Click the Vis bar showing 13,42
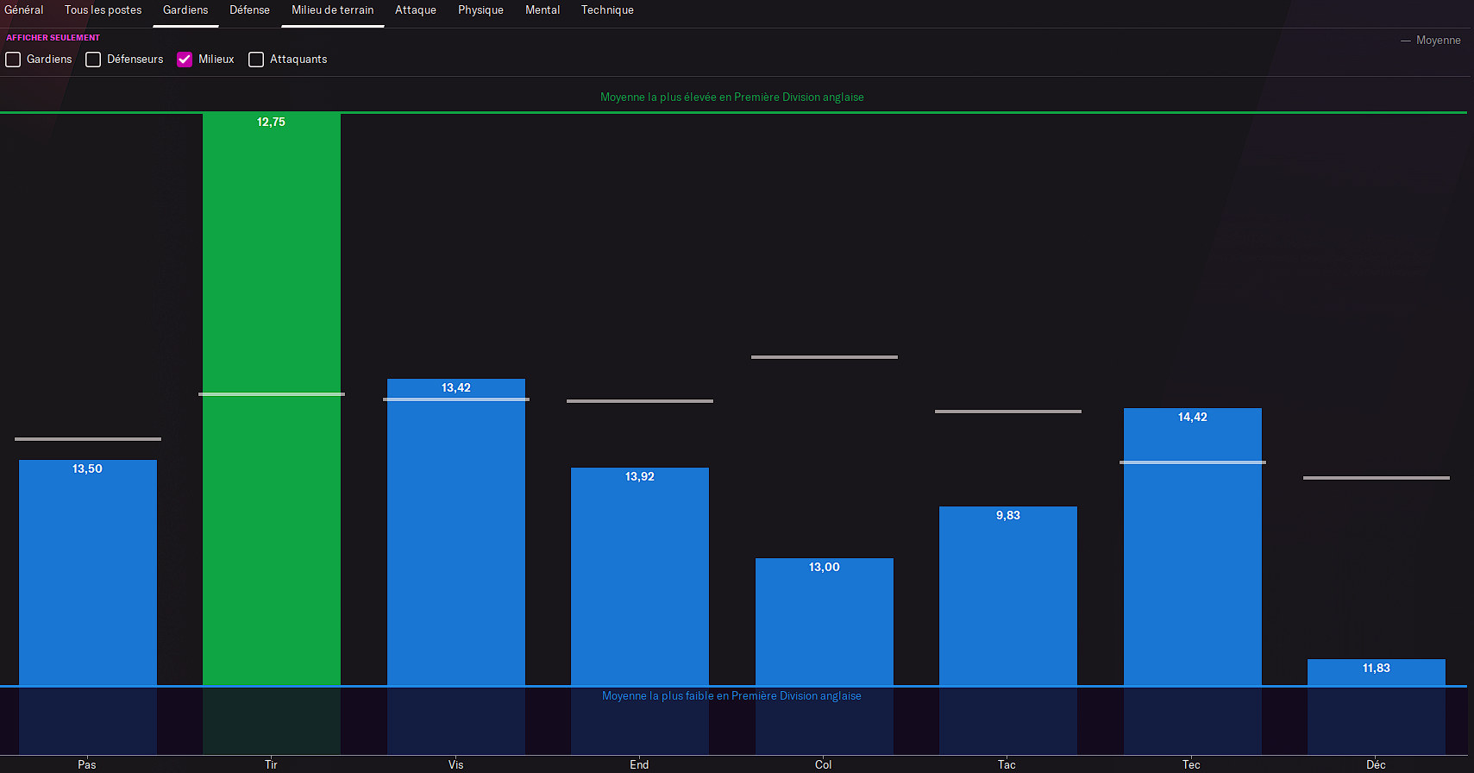The width and height of the screenshot is (1474, 773). click(456, 532)
